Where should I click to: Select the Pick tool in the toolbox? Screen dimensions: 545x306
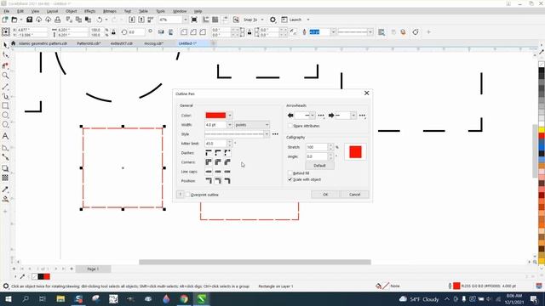[x=6, y=45]
